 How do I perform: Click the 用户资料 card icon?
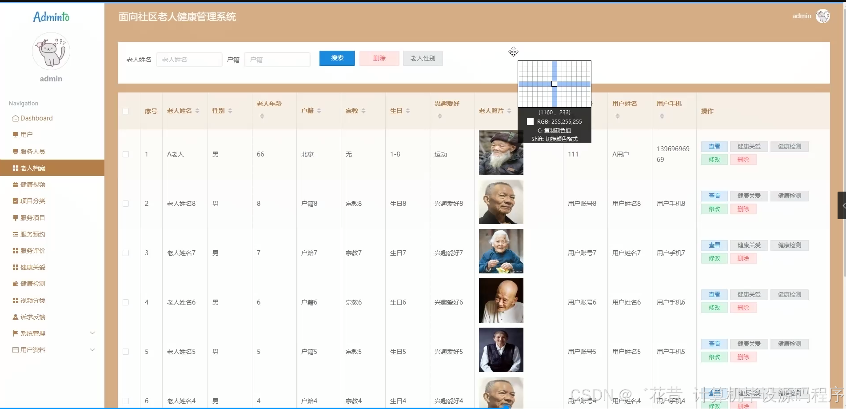(x=16, y=350)
